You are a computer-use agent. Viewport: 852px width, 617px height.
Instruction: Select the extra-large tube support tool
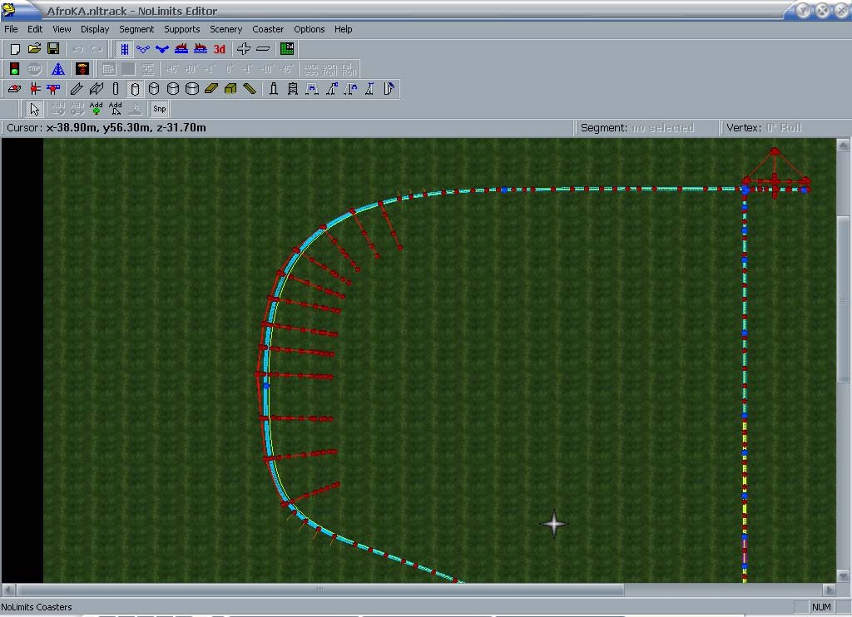(x=192, y=88)
